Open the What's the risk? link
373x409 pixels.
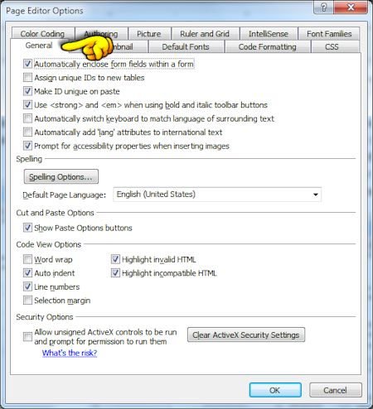[x=70, y=353]
